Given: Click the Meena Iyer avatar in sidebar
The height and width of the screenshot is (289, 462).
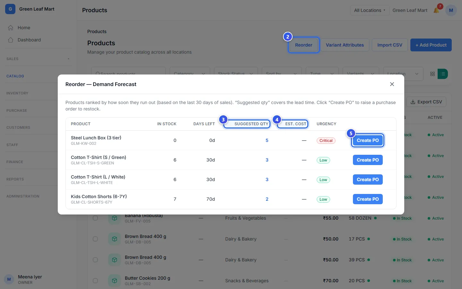Looking at the screenshot, I should (x=9, y=279).
